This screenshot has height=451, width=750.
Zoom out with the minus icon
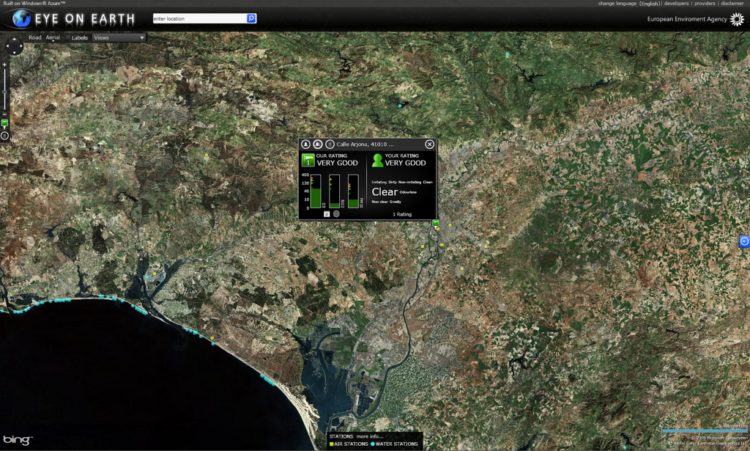[5, 114]
